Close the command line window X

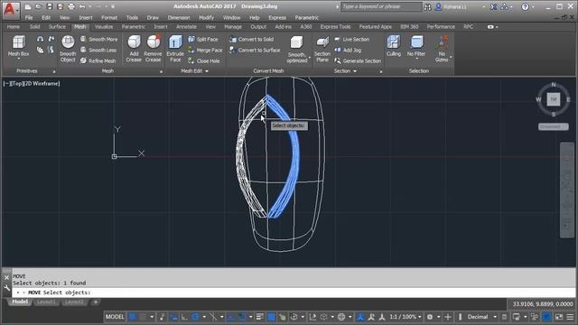[x=6, y=277]
